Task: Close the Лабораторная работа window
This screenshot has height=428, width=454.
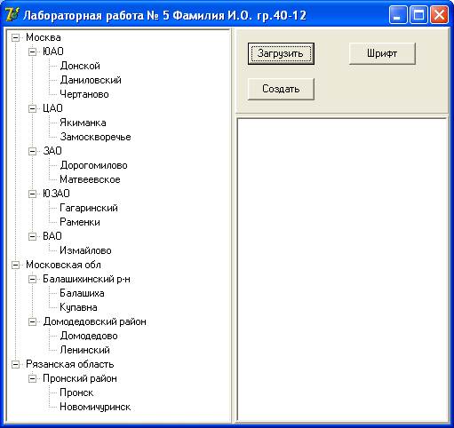Action: (x=439, y=15)
